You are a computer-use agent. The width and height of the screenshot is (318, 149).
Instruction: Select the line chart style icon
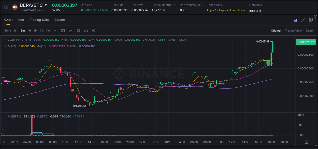coord(70,31)
